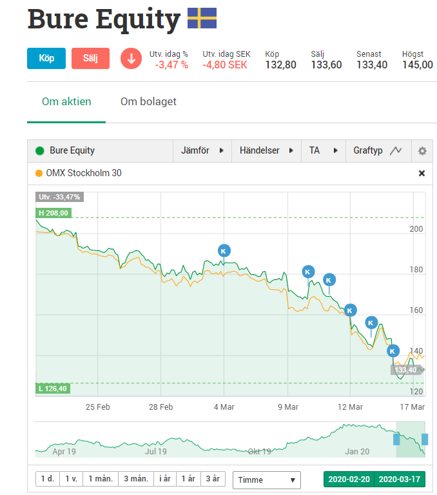Click the Graftyp line chart icon
This screenshot has height=495, width=437.
396,150
